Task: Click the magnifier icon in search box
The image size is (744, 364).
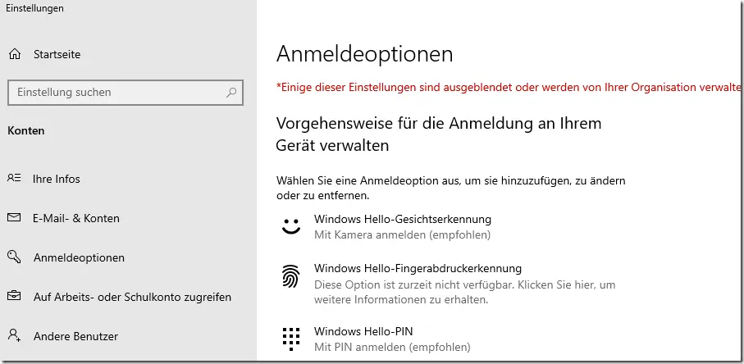Action: click(231, 93)
